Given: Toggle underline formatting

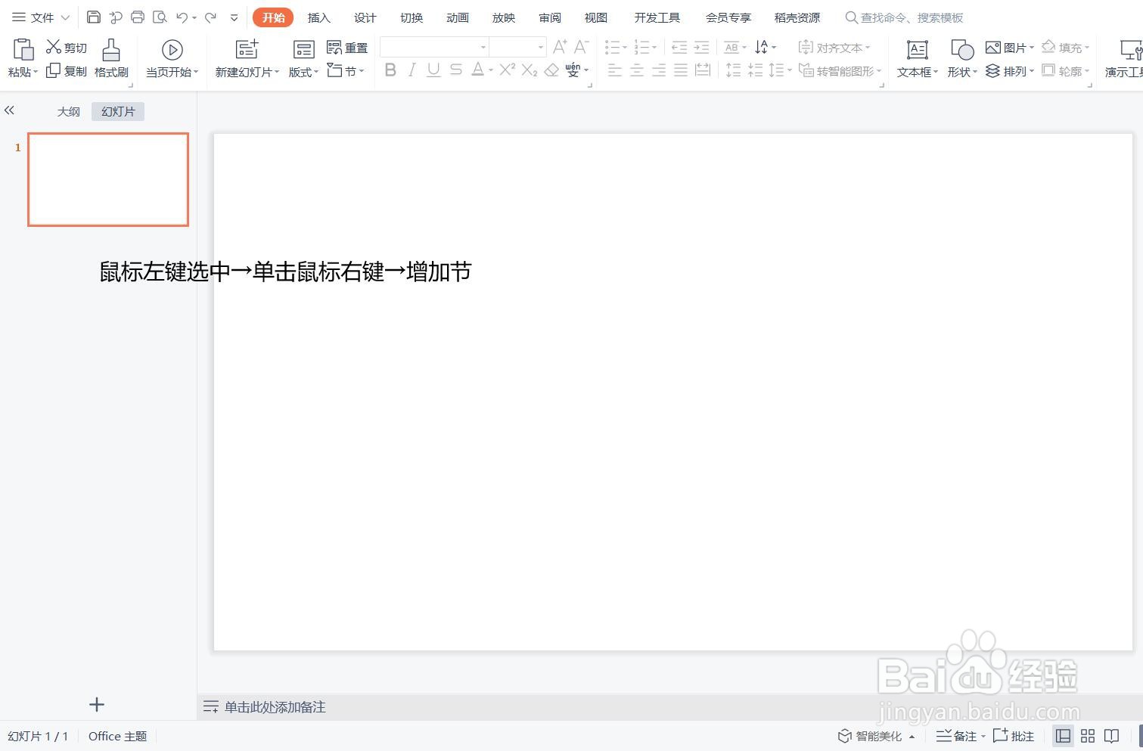Looking at the screenshot, I should click(x=432, y=70).
